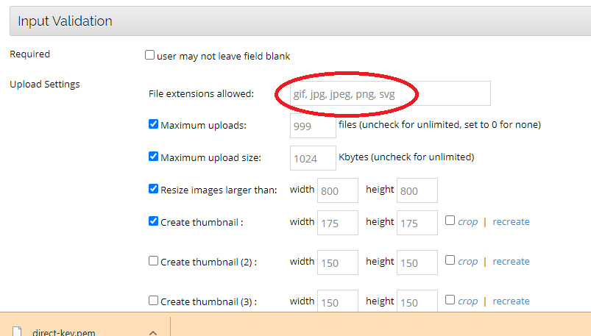591x336 pixels.
Task: Toggle 'Resize images larger than' checkbox
Action: [154, 189]
